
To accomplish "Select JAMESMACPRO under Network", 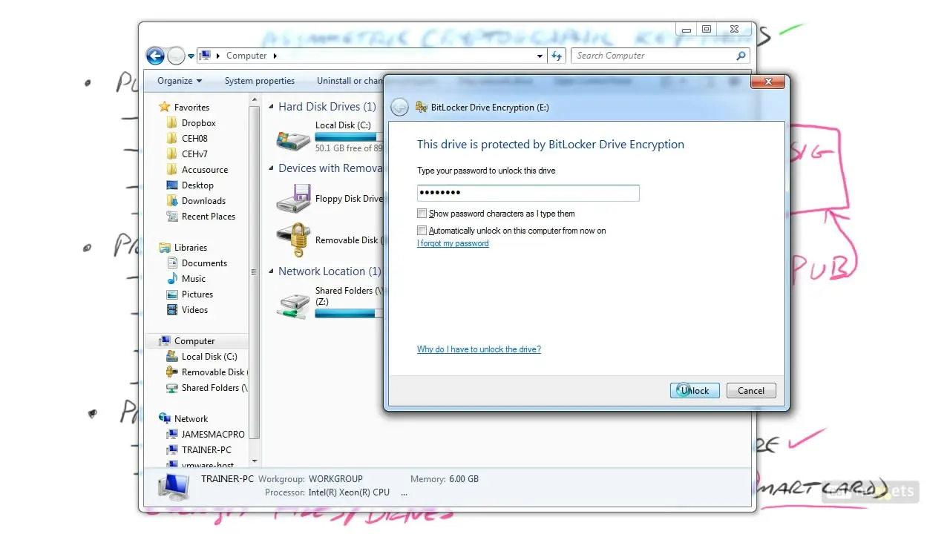I will coord(213,435).
